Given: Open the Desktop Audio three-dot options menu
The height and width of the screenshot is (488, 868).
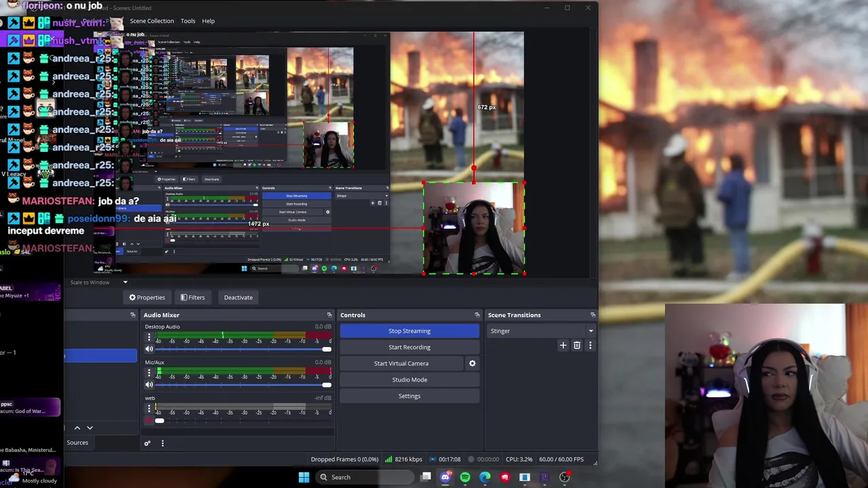Looking at the screenshot, I should [x=149, y=336].
